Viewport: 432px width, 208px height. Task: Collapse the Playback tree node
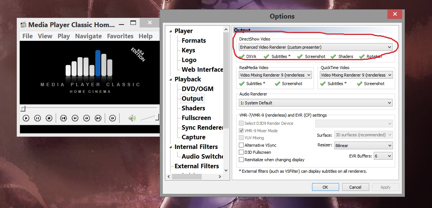[171, 79]
